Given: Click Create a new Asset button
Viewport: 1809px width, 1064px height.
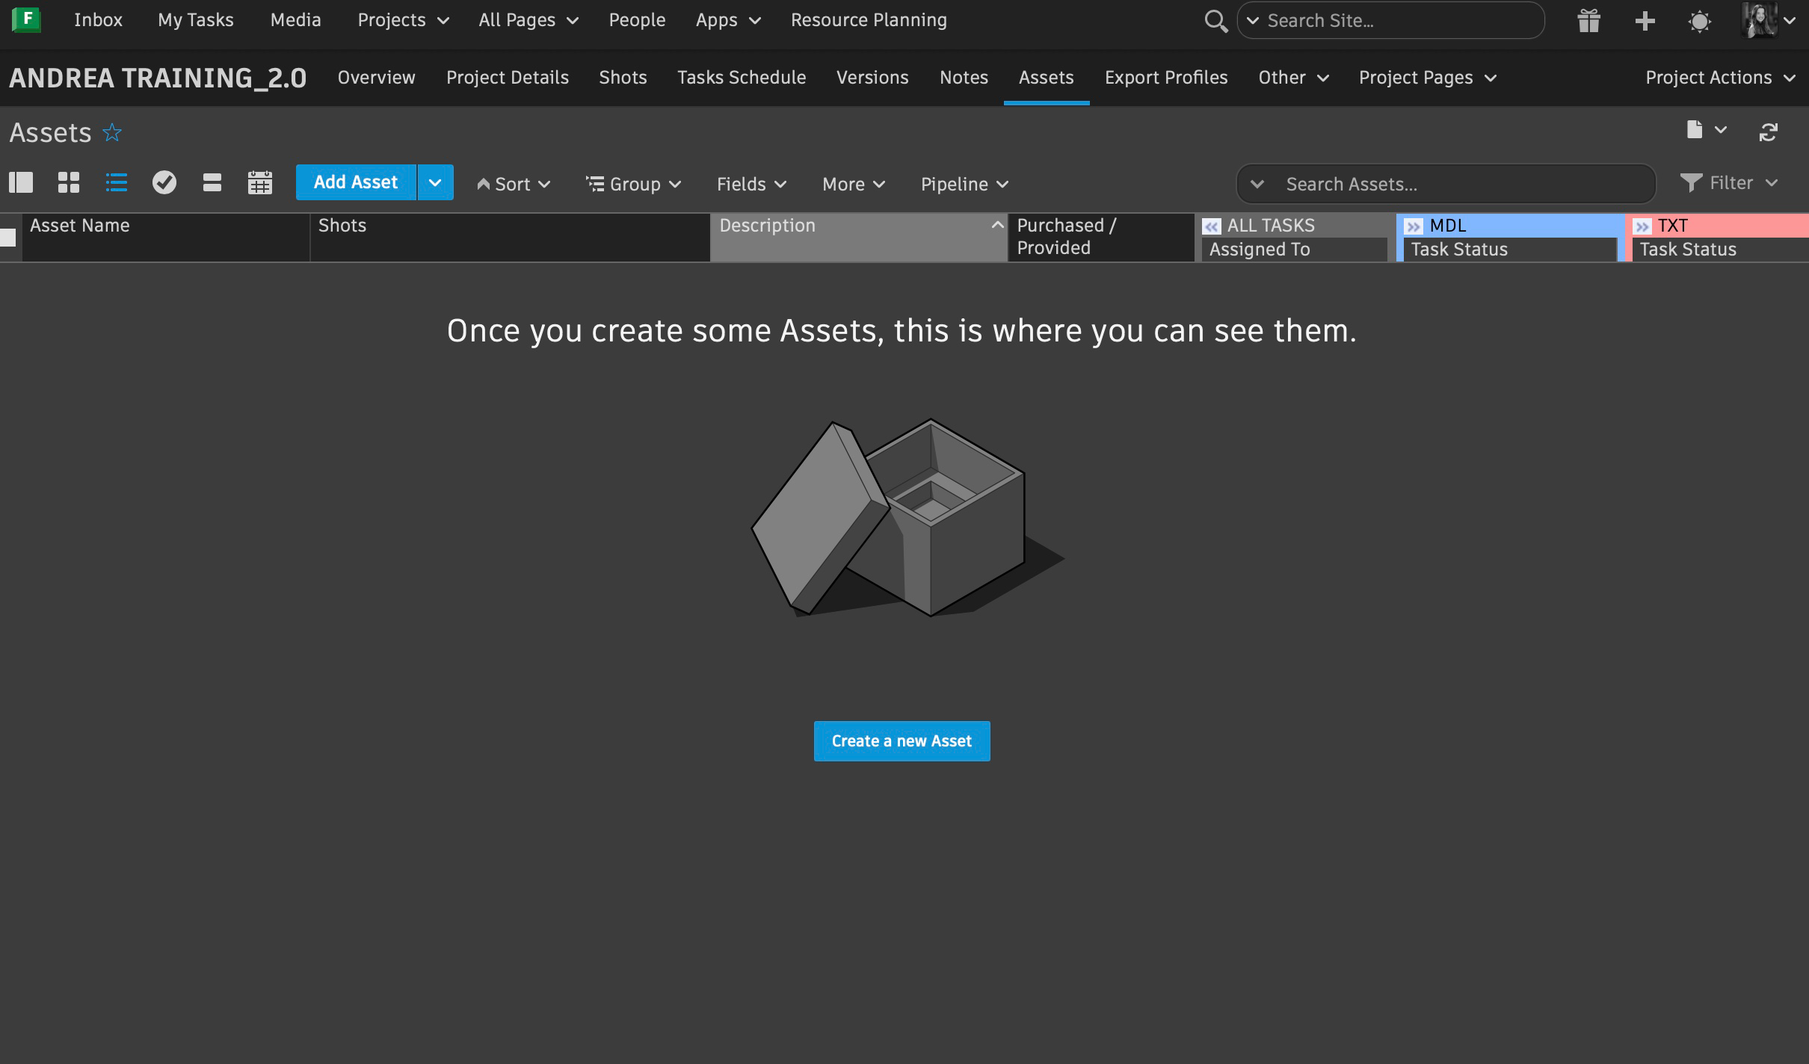Looking at the screenshot, I should 902,741.
